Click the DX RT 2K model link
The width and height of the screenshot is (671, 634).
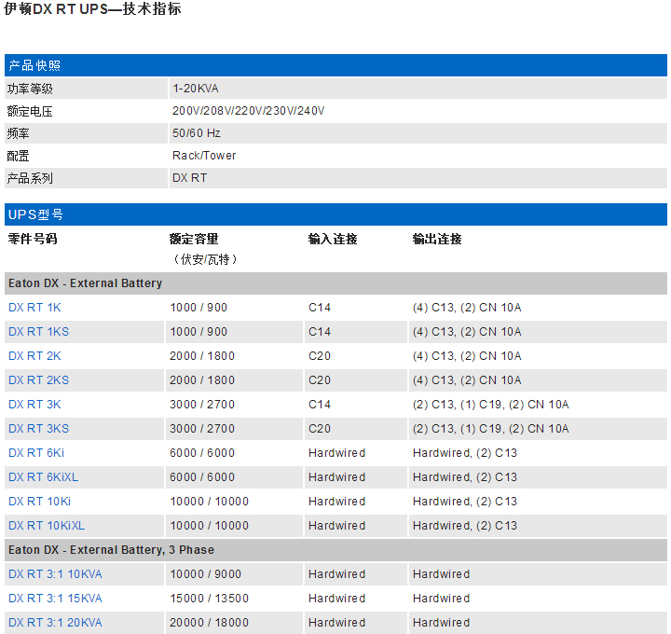34,356
